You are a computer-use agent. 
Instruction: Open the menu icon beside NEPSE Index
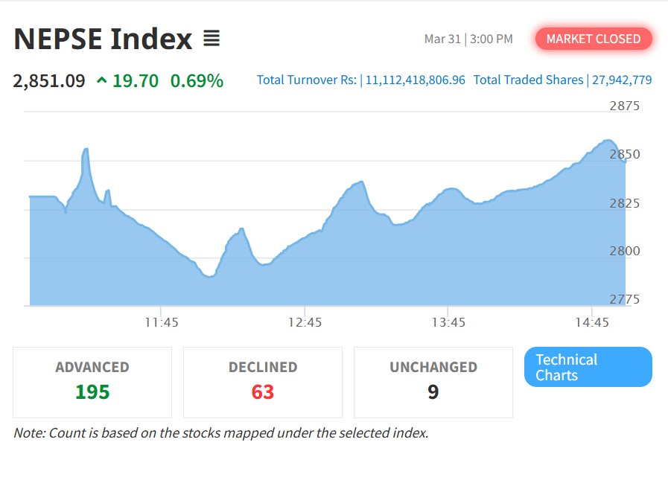(211, 39)
